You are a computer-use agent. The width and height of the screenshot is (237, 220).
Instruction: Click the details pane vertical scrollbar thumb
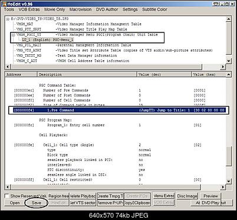click(x=229, y=156)
